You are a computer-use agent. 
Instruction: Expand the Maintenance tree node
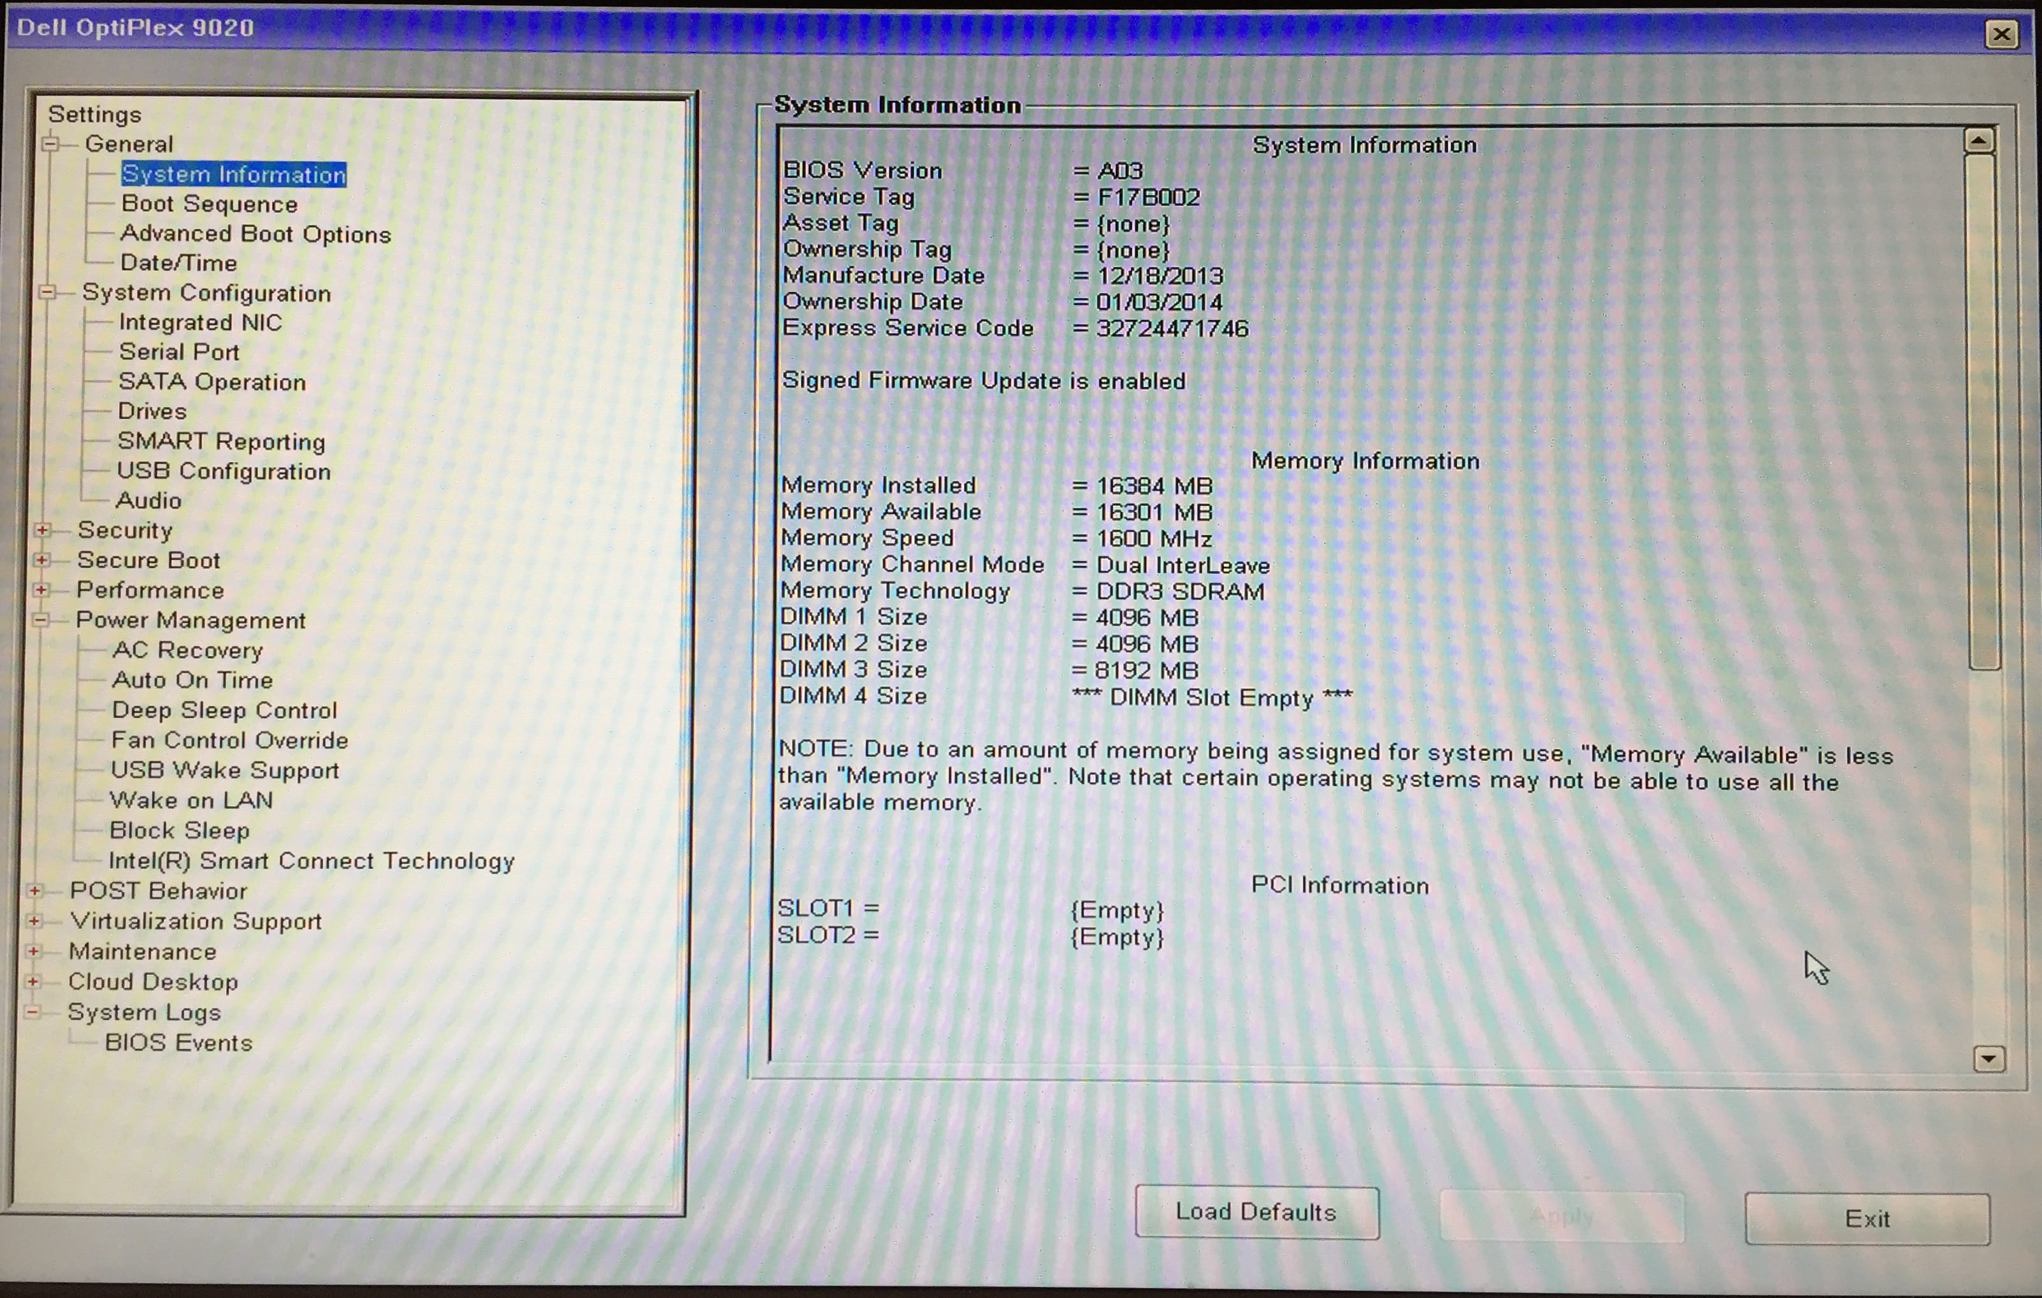(33, 952)
